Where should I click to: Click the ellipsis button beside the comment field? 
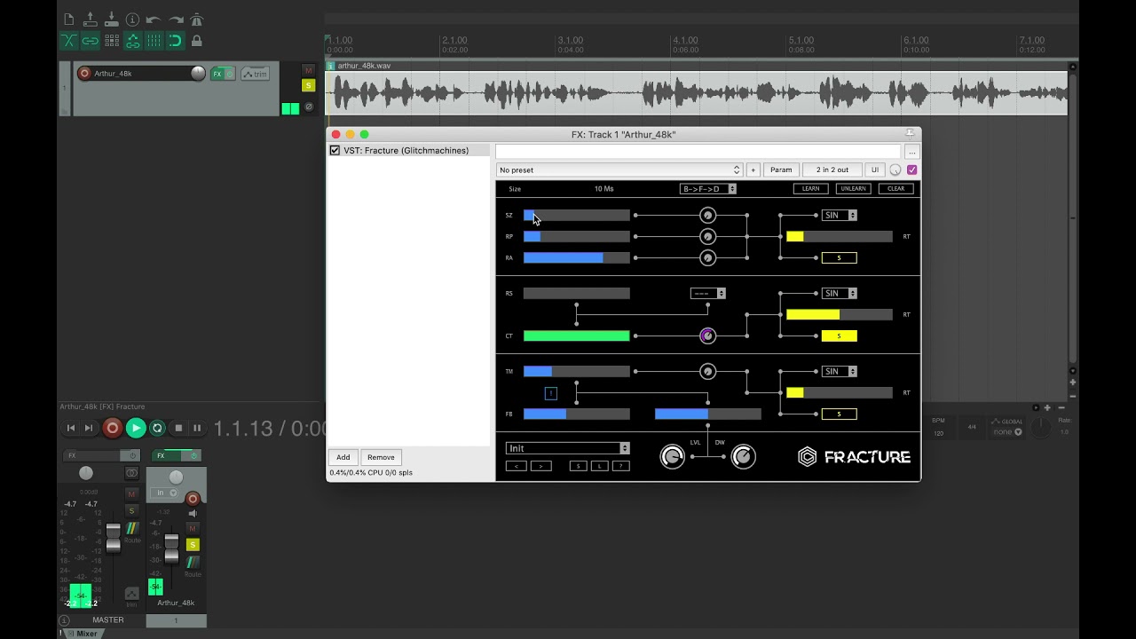pyautogui.click(x=911, y=153)
